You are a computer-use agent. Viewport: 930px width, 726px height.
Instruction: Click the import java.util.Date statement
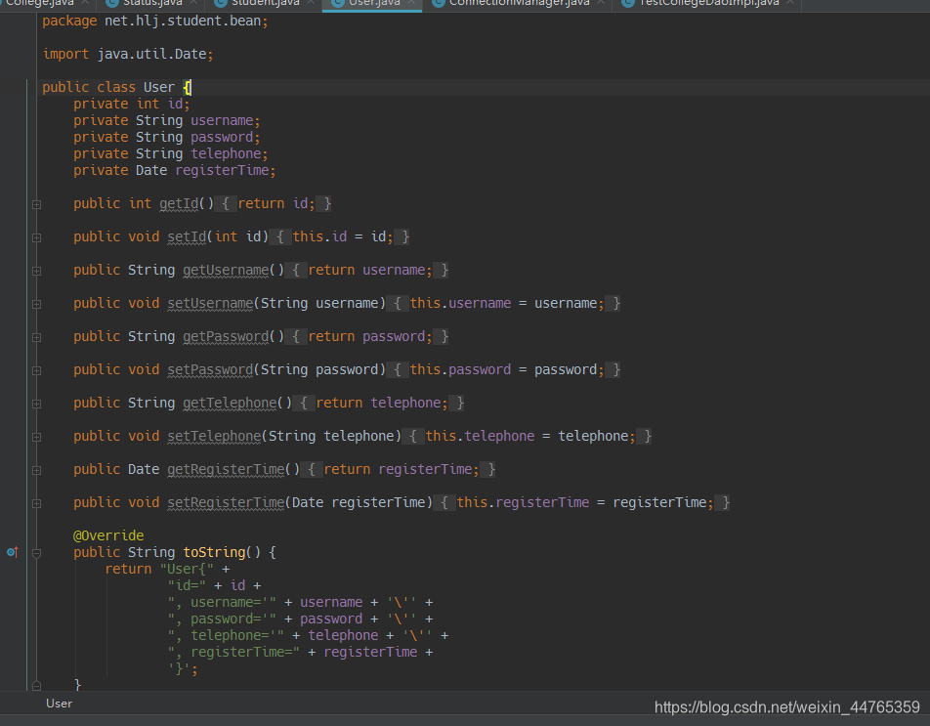(x=128, y=54)
